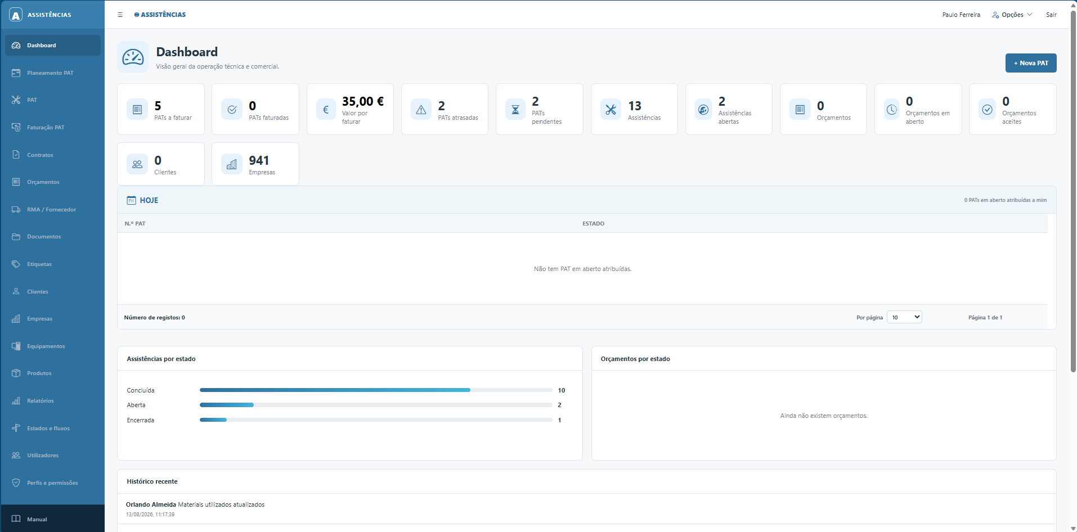Open Dashboard in the sidebar menu

(x=53, y=46)
